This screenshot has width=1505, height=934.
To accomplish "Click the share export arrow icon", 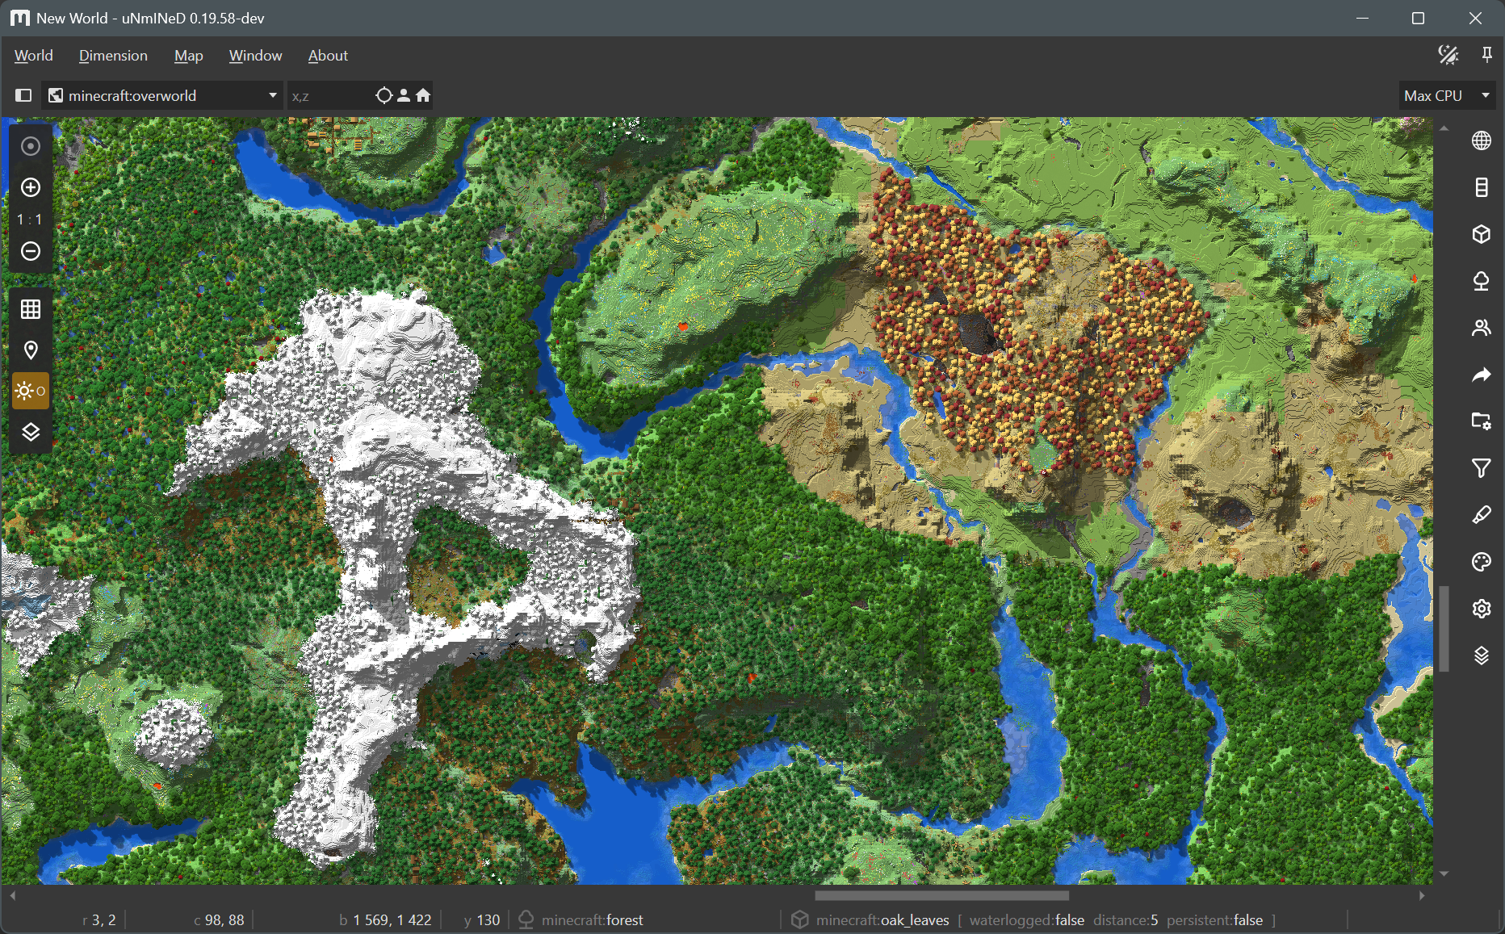I will click(1481, 375).
